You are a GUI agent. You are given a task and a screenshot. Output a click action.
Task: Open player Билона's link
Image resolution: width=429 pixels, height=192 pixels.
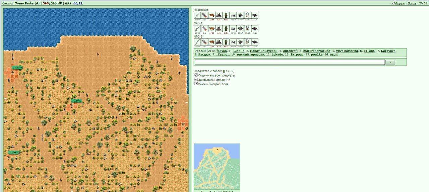238,51
